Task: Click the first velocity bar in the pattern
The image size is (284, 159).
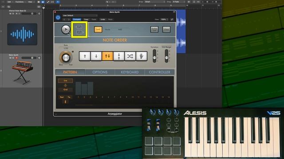Action: [78, 88]
